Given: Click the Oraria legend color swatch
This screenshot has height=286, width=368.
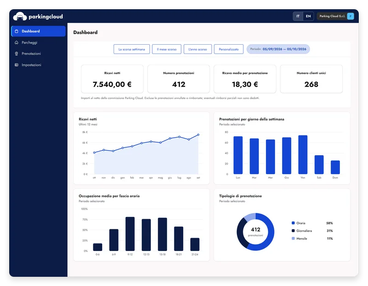Looking at the screenshot, I should pyautogui.click(x=293, y=223).
